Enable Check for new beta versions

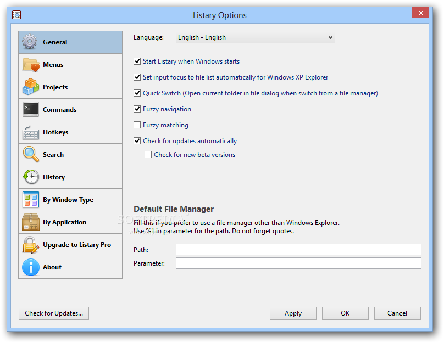tap(148, 155)
